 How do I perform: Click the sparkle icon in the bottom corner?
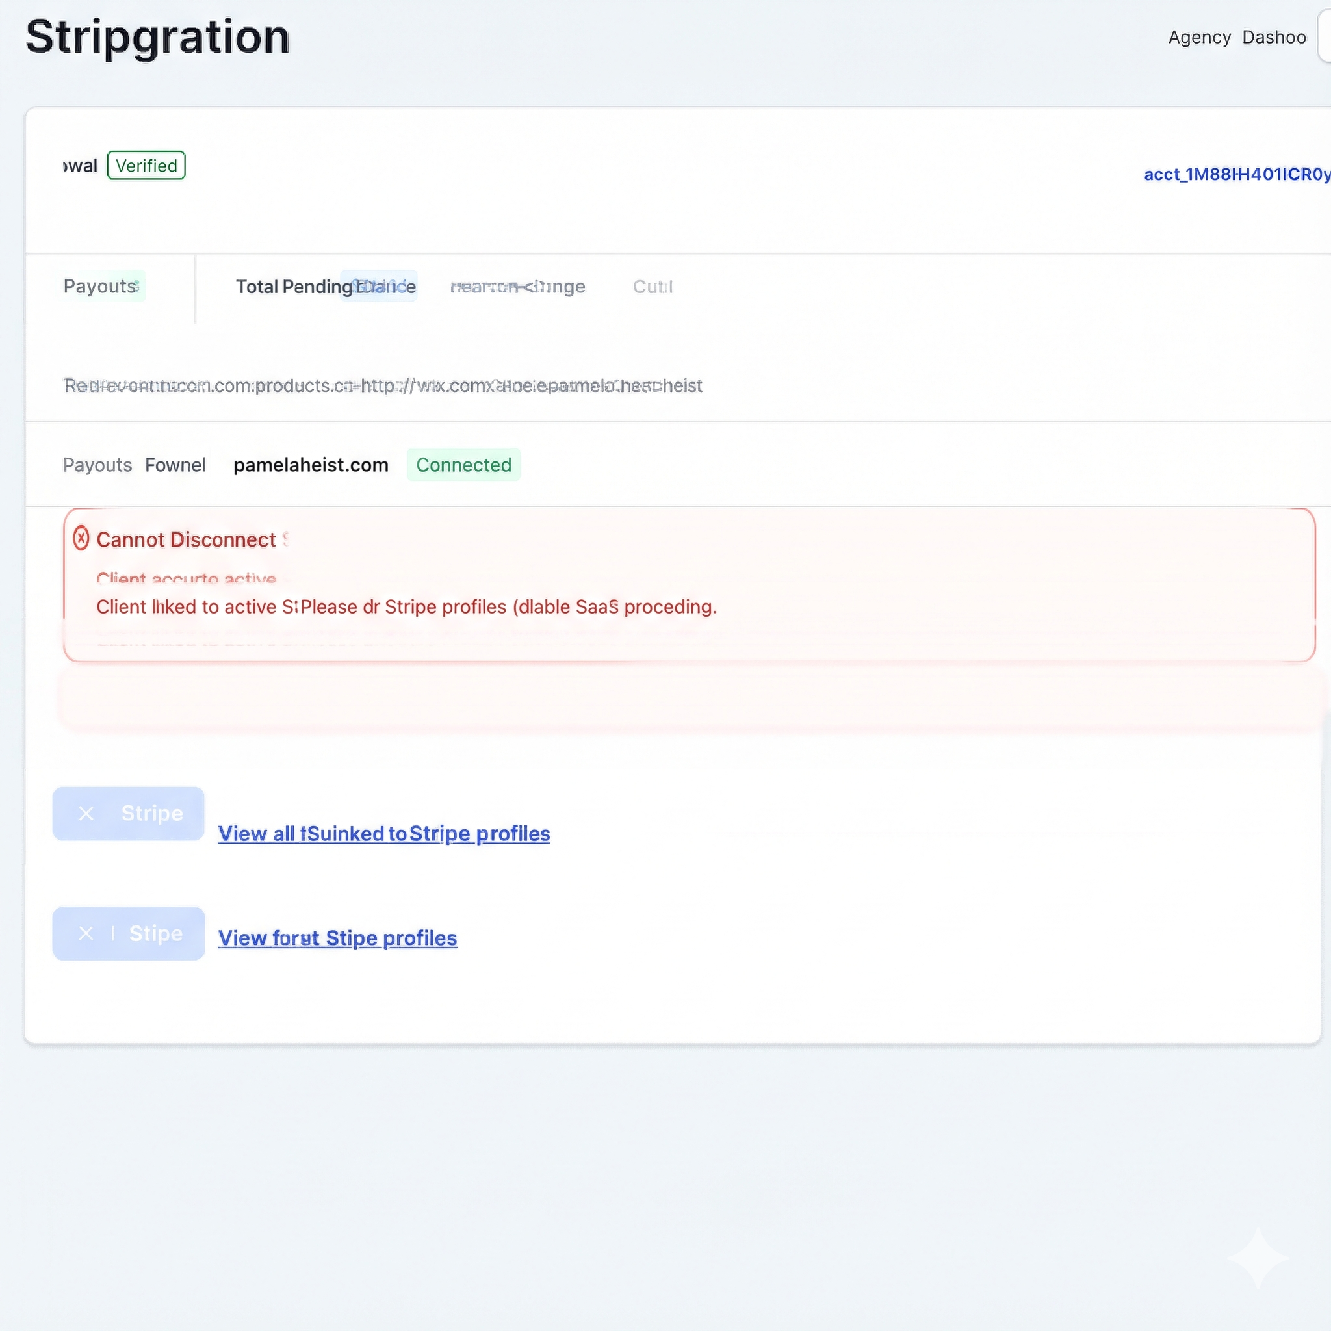[x=1258, y=1258]
